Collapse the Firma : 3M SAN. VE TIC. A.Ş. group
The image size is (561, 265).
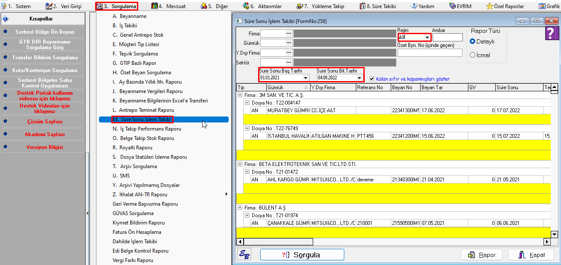241,95
